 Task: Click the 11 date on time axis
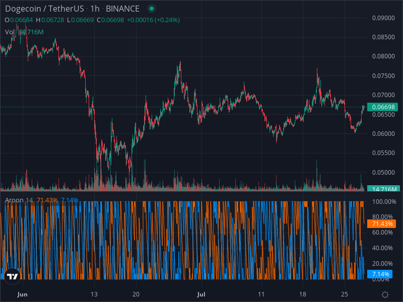coord(261,294)
